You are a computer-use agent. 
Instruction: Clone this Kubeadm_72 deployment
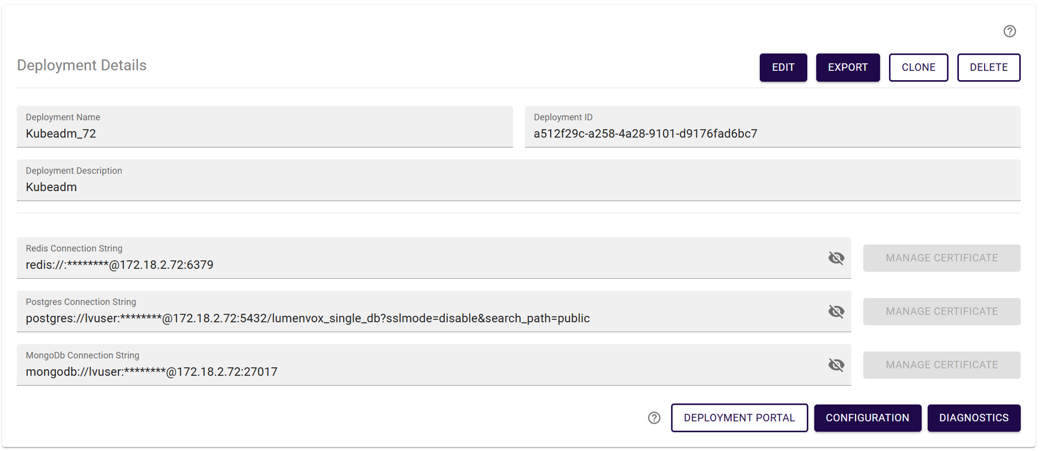(x=918, y=68)
